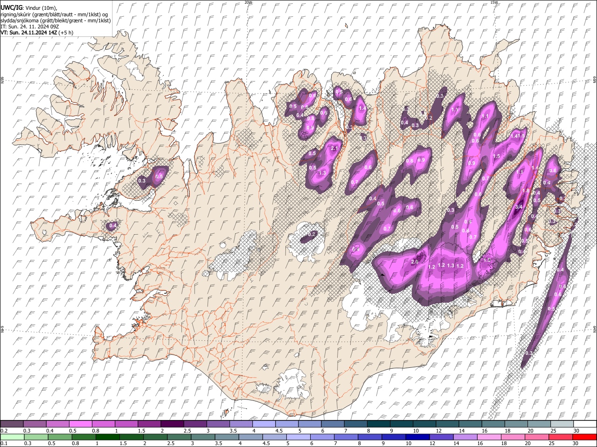Screen dimensions: 597x447
Task: Select lower scale bright red swatch after 30
Action: click(x=585, y=437)
